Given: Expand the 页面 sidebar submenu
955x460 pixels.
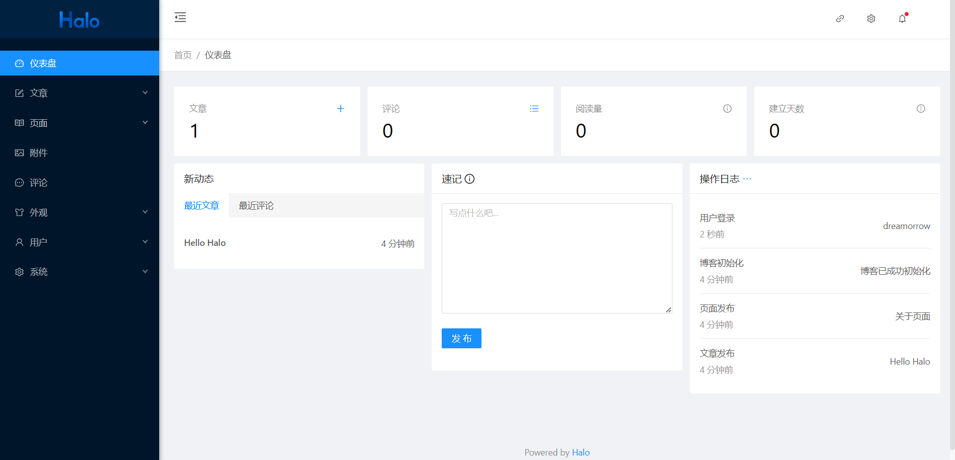Looking at the screenshot, I should pyautogui.click(x=80, y=123).
